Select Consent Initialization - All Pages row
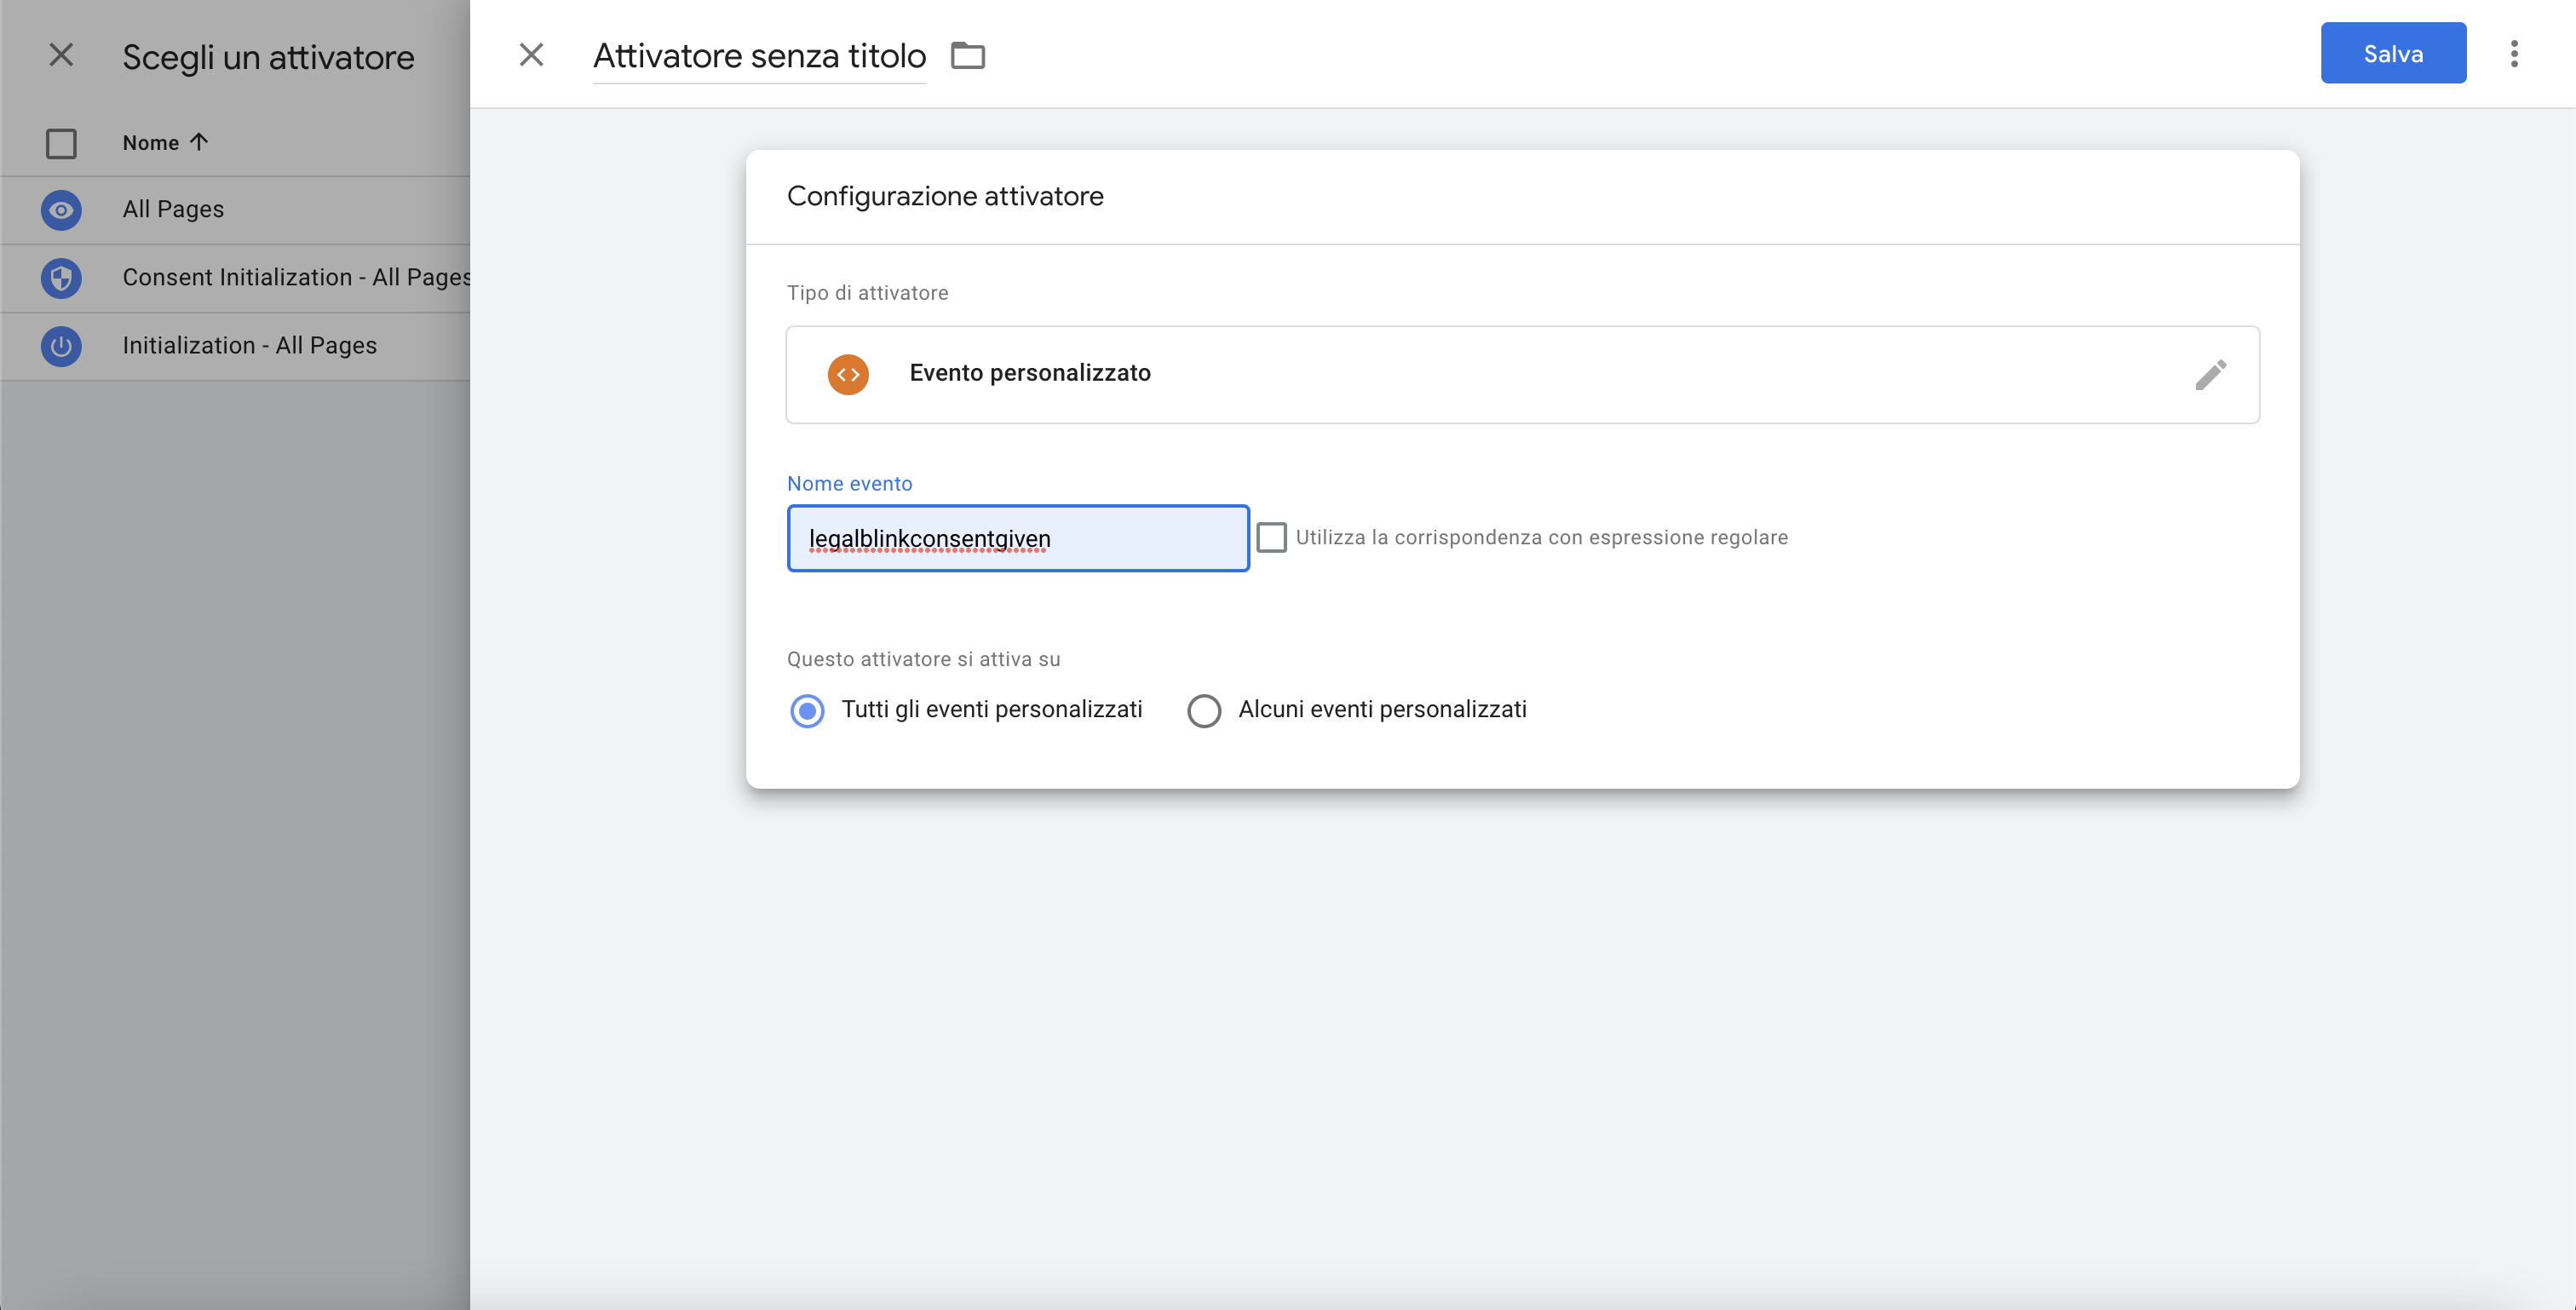The width and height of the screenshot is (2576, 1310). (235, 278)
